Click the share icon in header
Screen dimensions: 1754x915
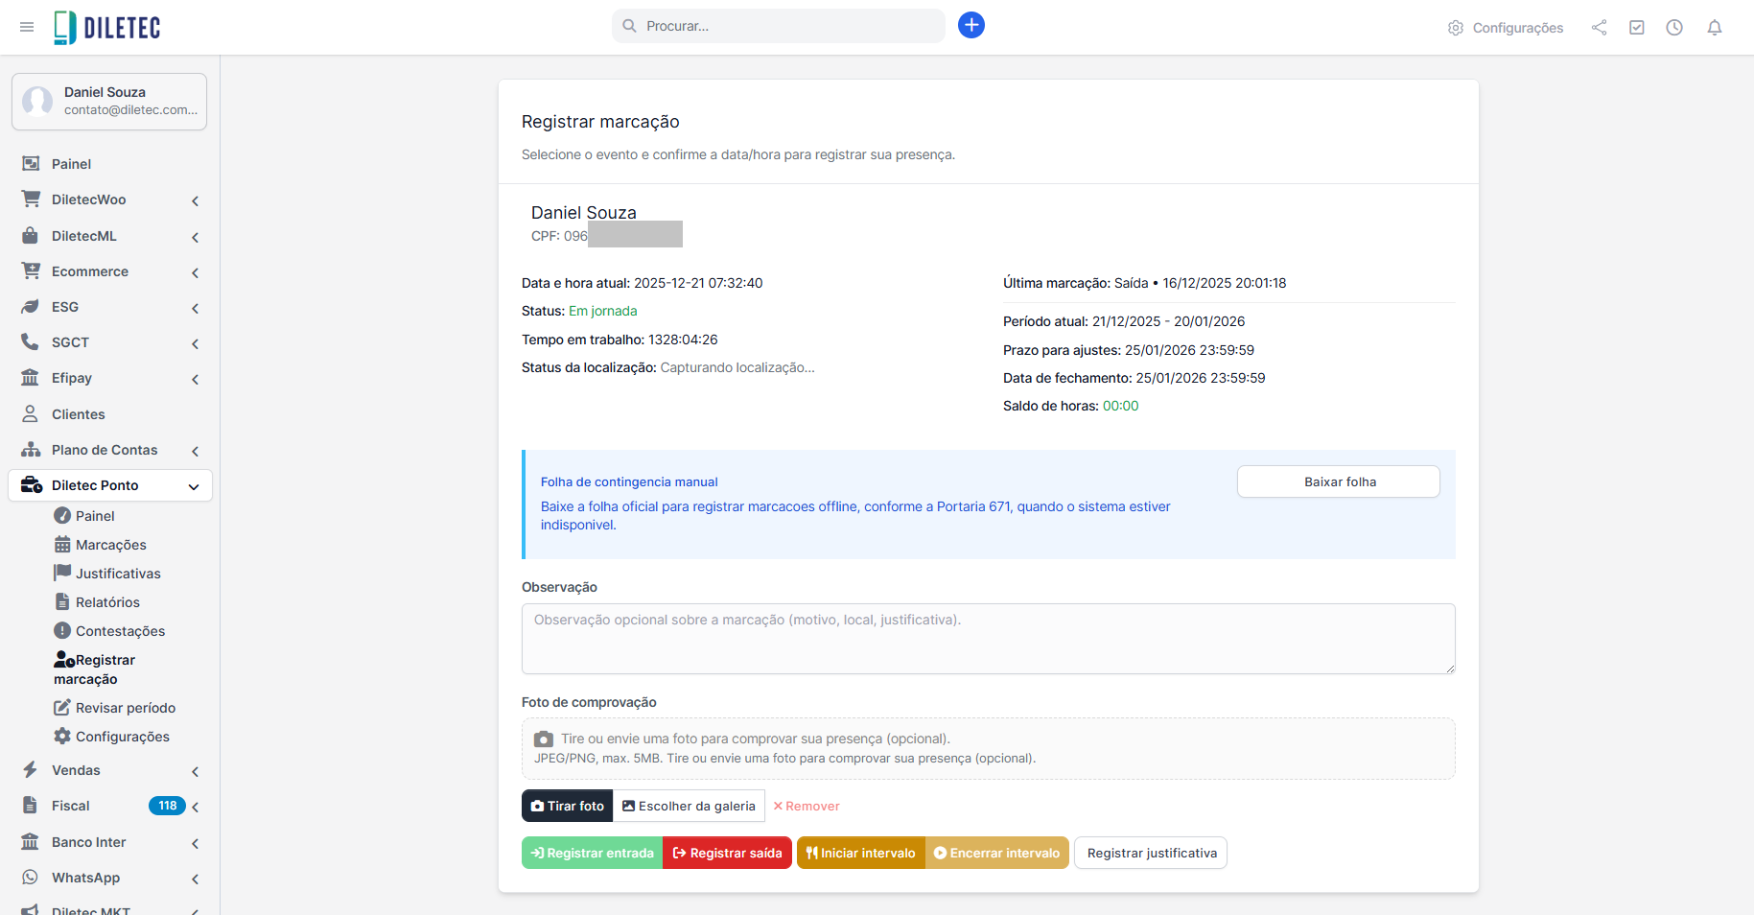pos(1599,28)
